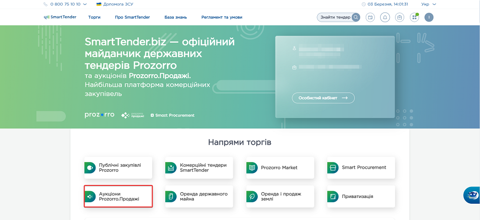Open the apps grid icon
The width and height of the screenshot is (480, 220).
(414, 17)
